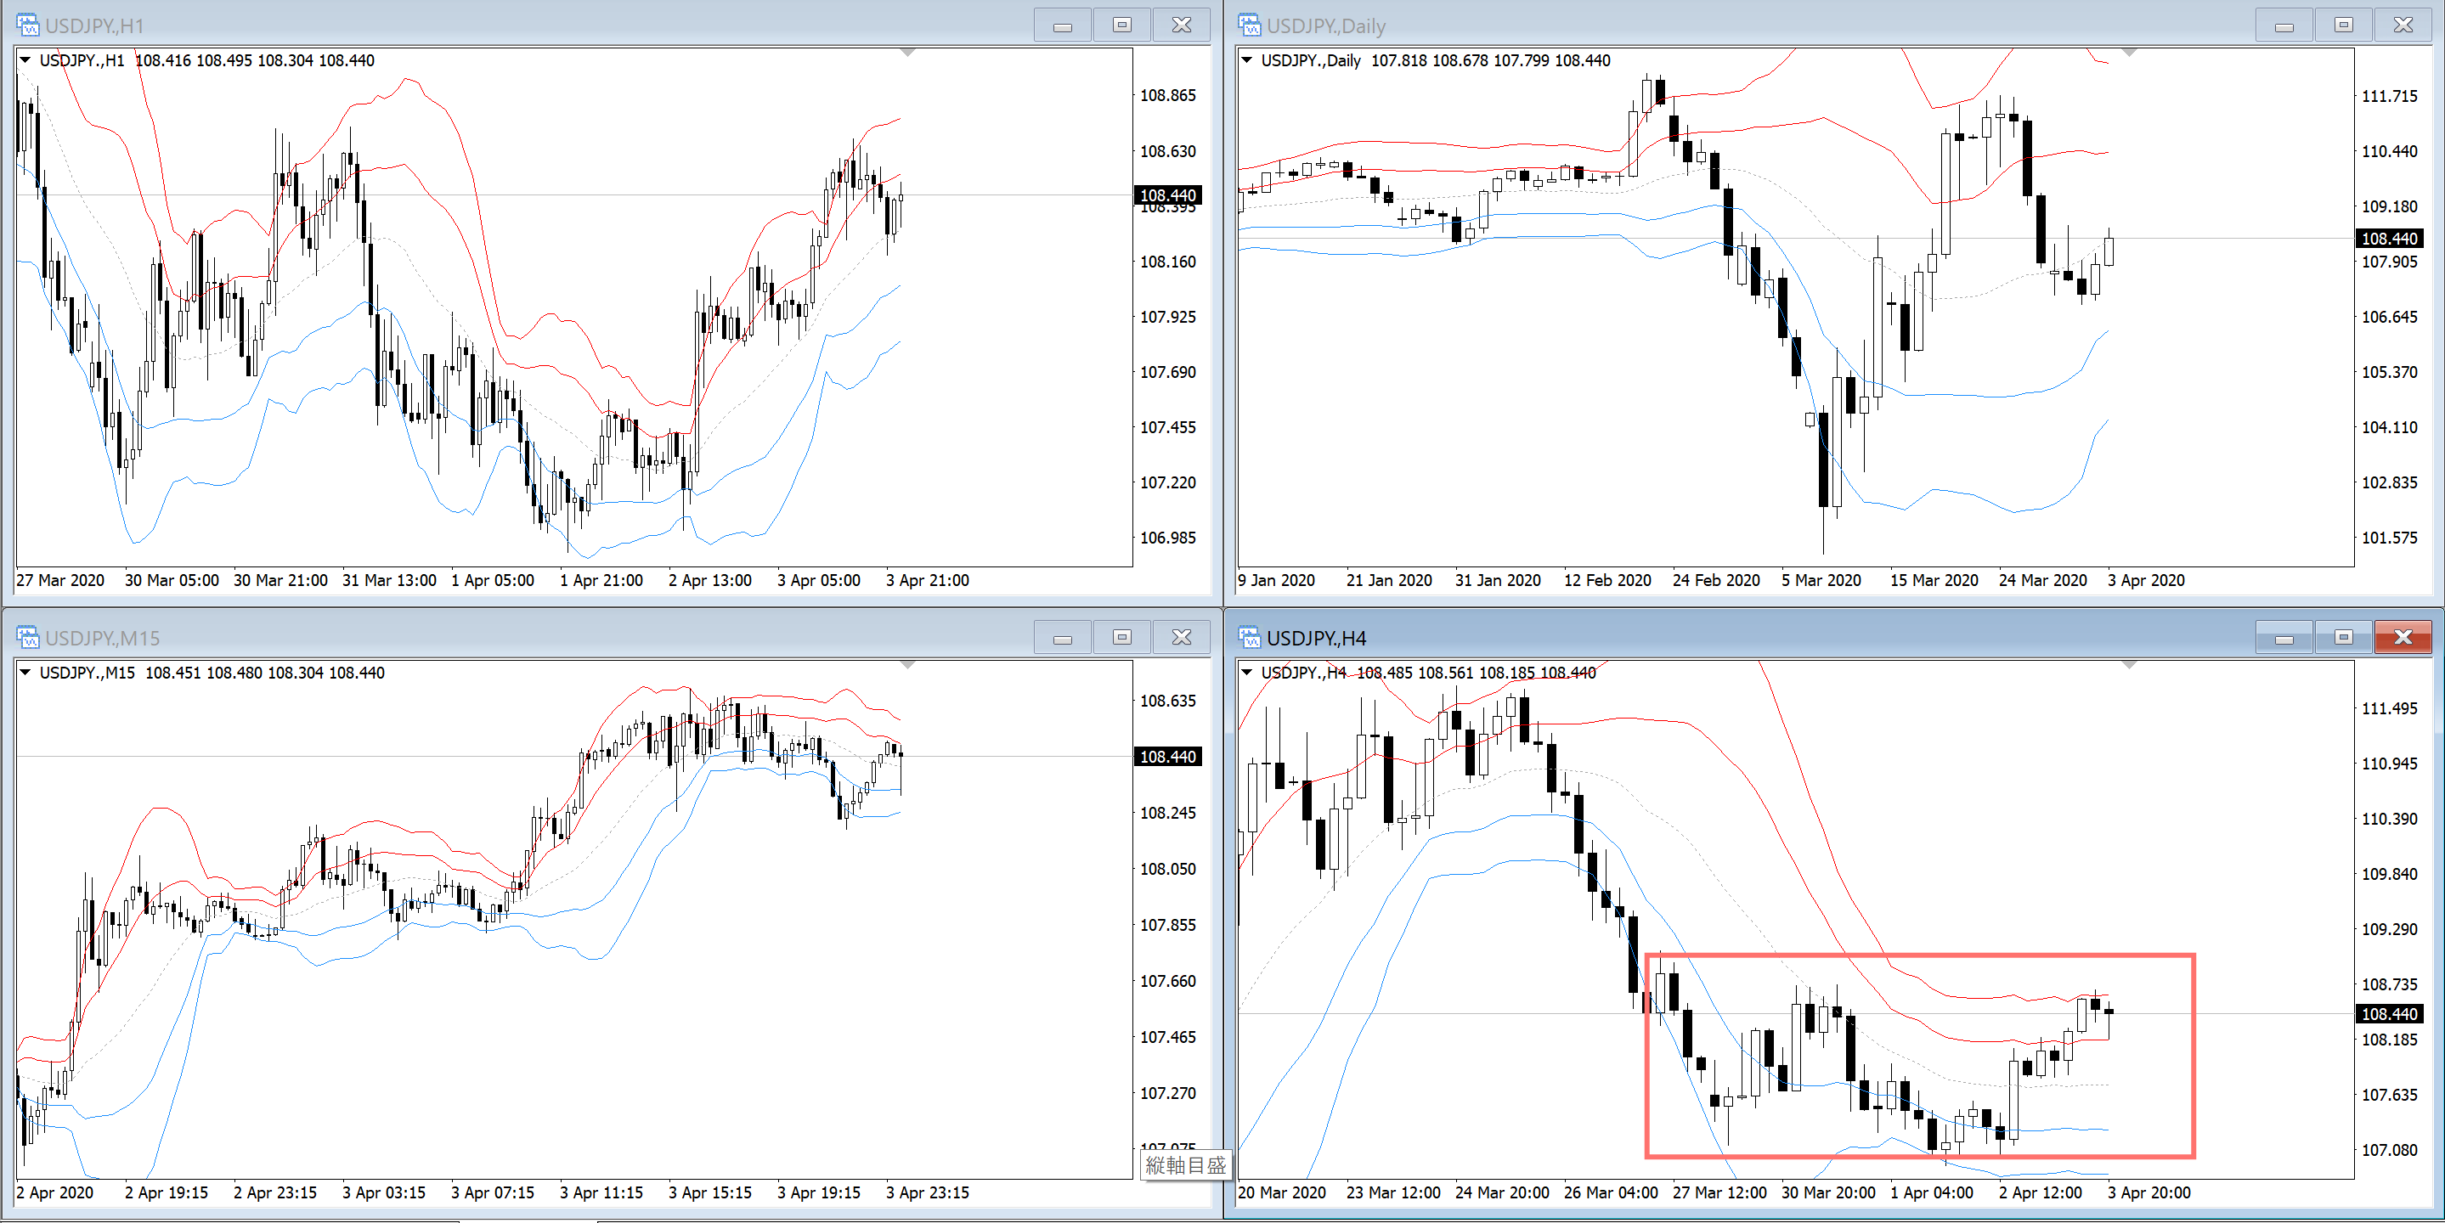Click the USDJPY,H1 window chart icon
The image size is (2445, 1223).
(27, 25)
